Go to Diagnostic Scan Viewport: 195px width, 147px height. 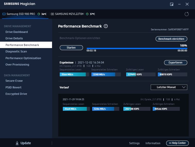pyautogui.click(x=16, y=51)
